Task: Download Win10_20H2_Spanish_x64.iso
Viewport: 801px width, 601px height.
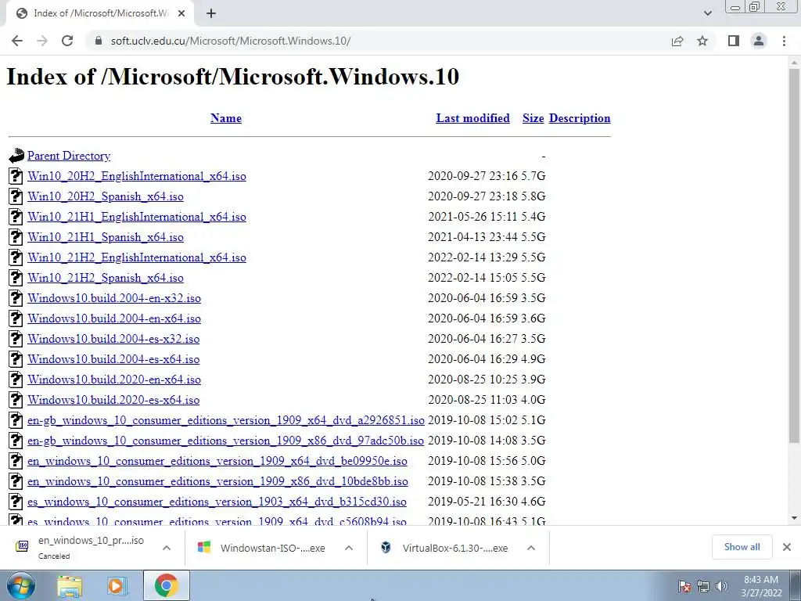Action: [x=106, y=196]
